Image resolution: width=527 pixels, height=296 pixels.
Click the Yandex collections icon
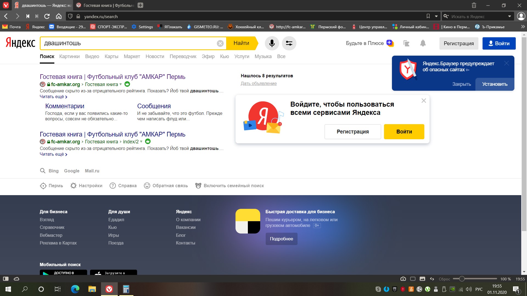406,43
